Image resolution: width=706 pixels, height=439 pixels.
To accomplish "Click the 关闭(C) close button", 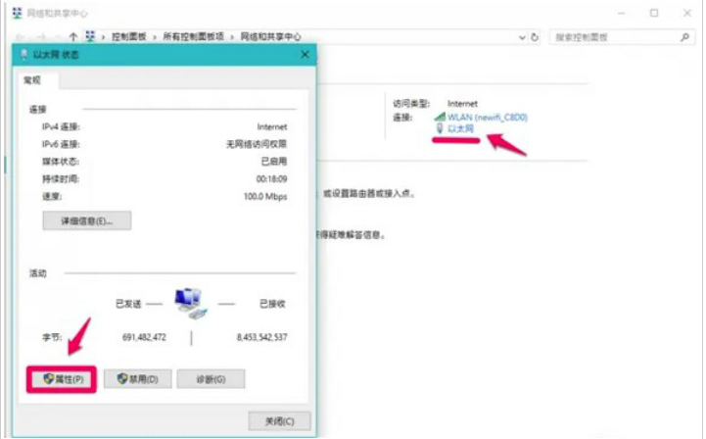I will click(x=279, y=421).
